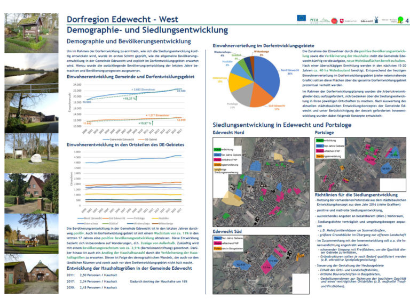This screenshot has width=410, height=307.
Task: Open the windmill and yellow vehicle photo
Action: click(x=31, y=233)
